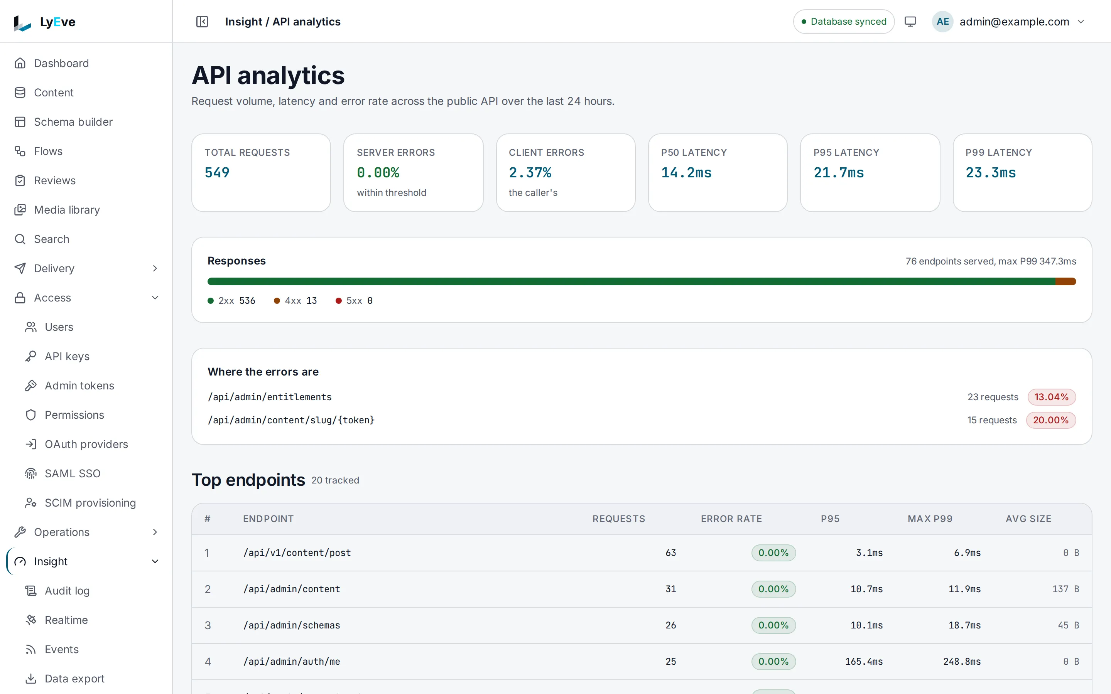Click the /api/v1/content/post endpoint row
This screenshot has width=1111, height=694.
[x=642, y=553]
